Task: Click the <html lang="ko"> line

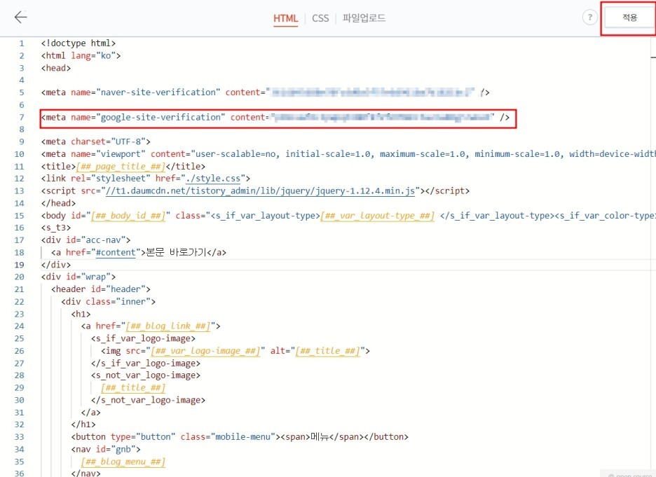Action: [81, 55]
